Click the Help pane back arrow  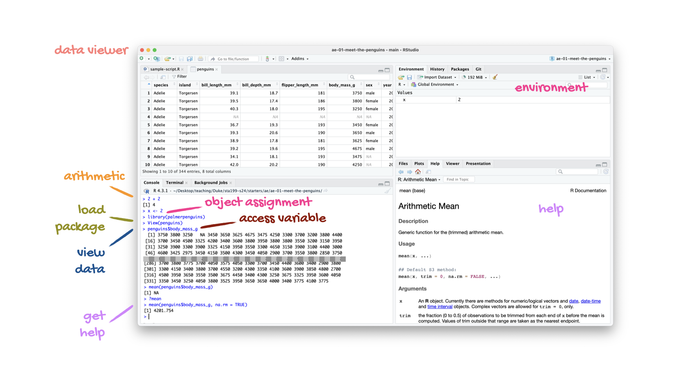click(x=401, y=172)
